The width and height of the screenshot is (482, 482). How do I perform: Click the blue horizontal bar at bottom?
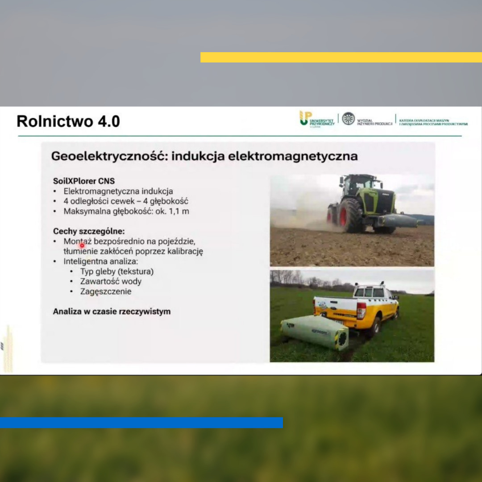141,423
